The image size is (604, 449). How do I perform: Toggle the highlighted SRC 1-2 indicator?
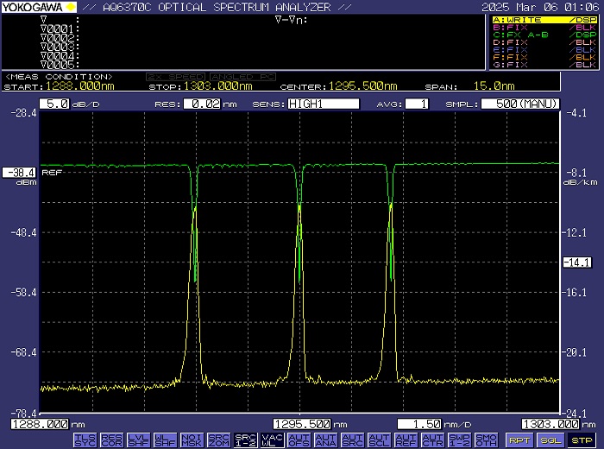(x=245, y=440)
